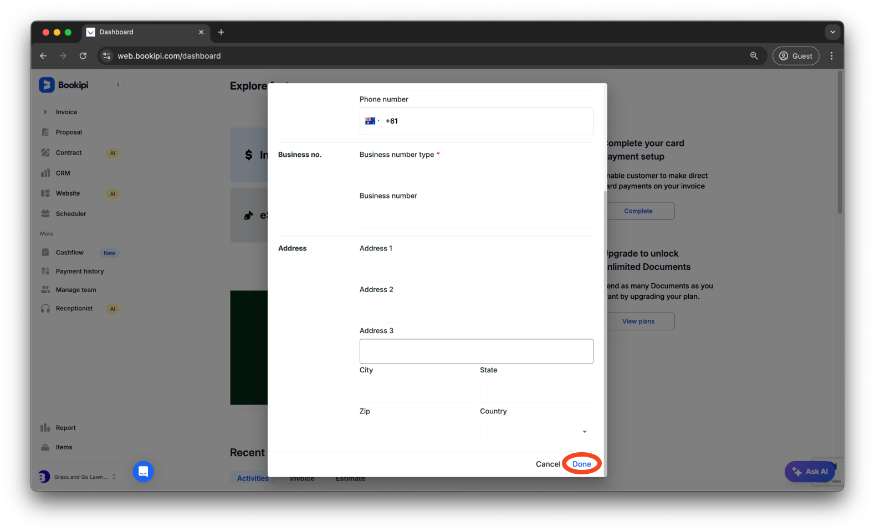Open the Manage team icon
Image resolution: width=875 pixels, height=532 pixels.
pos(45,289)
